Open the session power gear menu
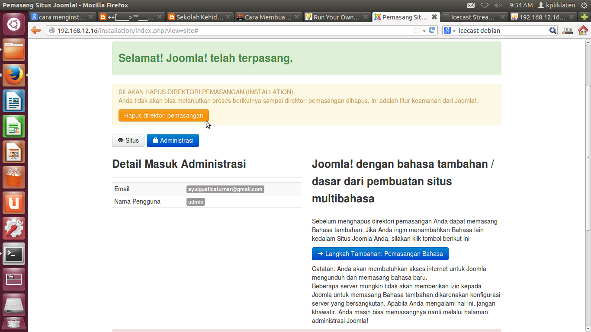 (584, 5)
